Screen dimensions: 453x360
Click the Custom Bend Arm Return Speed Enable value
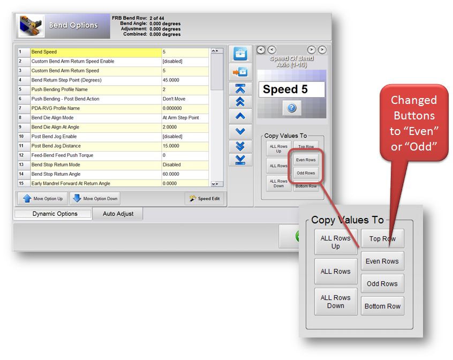click(x=185, y=62)
